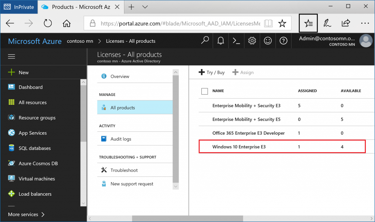Open the Azure resource search
The width and height of the screenshot is (375, 222).
205,41
